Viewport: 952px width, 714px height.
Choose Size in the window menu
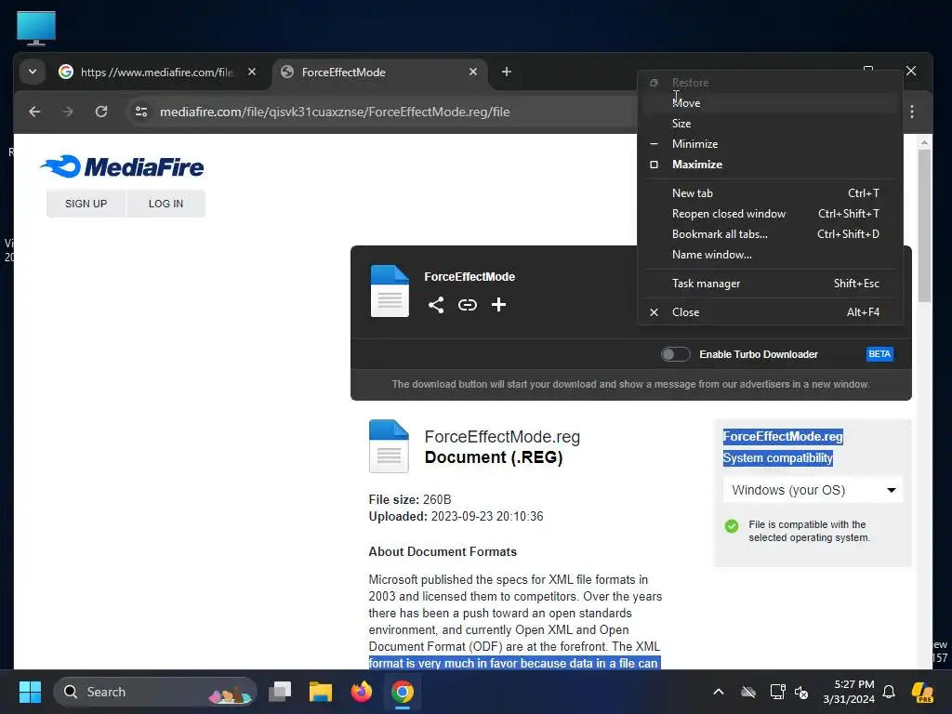coord(770,124)
